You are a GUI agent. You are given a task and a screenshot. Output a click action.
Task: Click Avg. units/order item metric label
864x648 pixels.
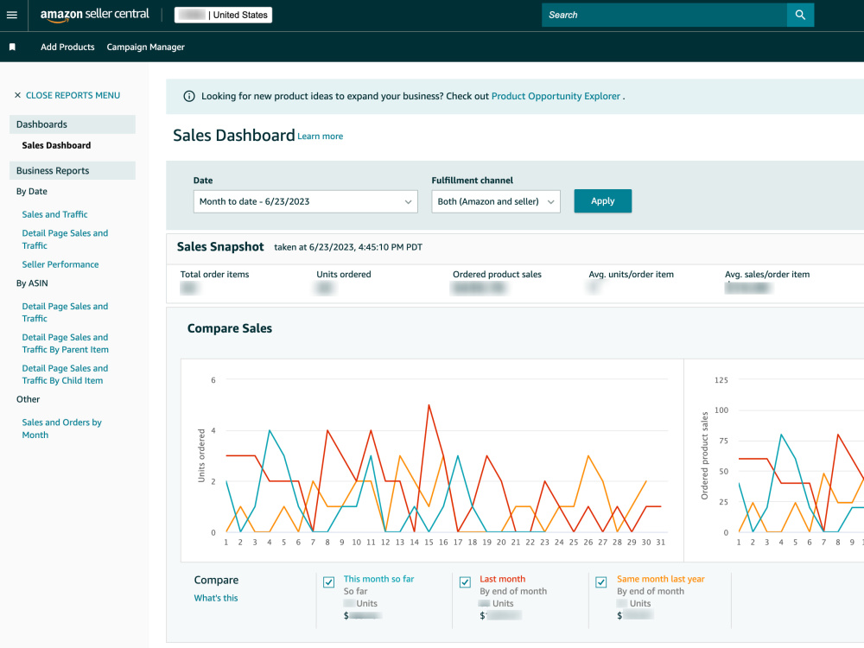[x=631, y=275]
